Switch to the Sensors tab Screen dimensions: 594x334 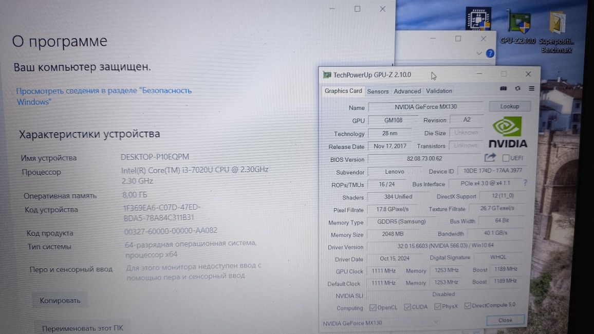click(378, 91)
